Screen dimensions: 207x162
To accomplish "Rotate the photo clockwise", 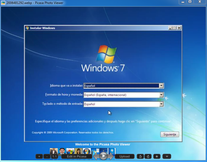I will (148, 156).
